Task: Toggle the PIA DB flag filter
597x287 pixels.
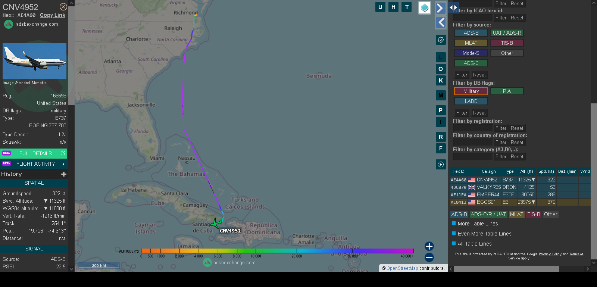Action: (507, 91)
